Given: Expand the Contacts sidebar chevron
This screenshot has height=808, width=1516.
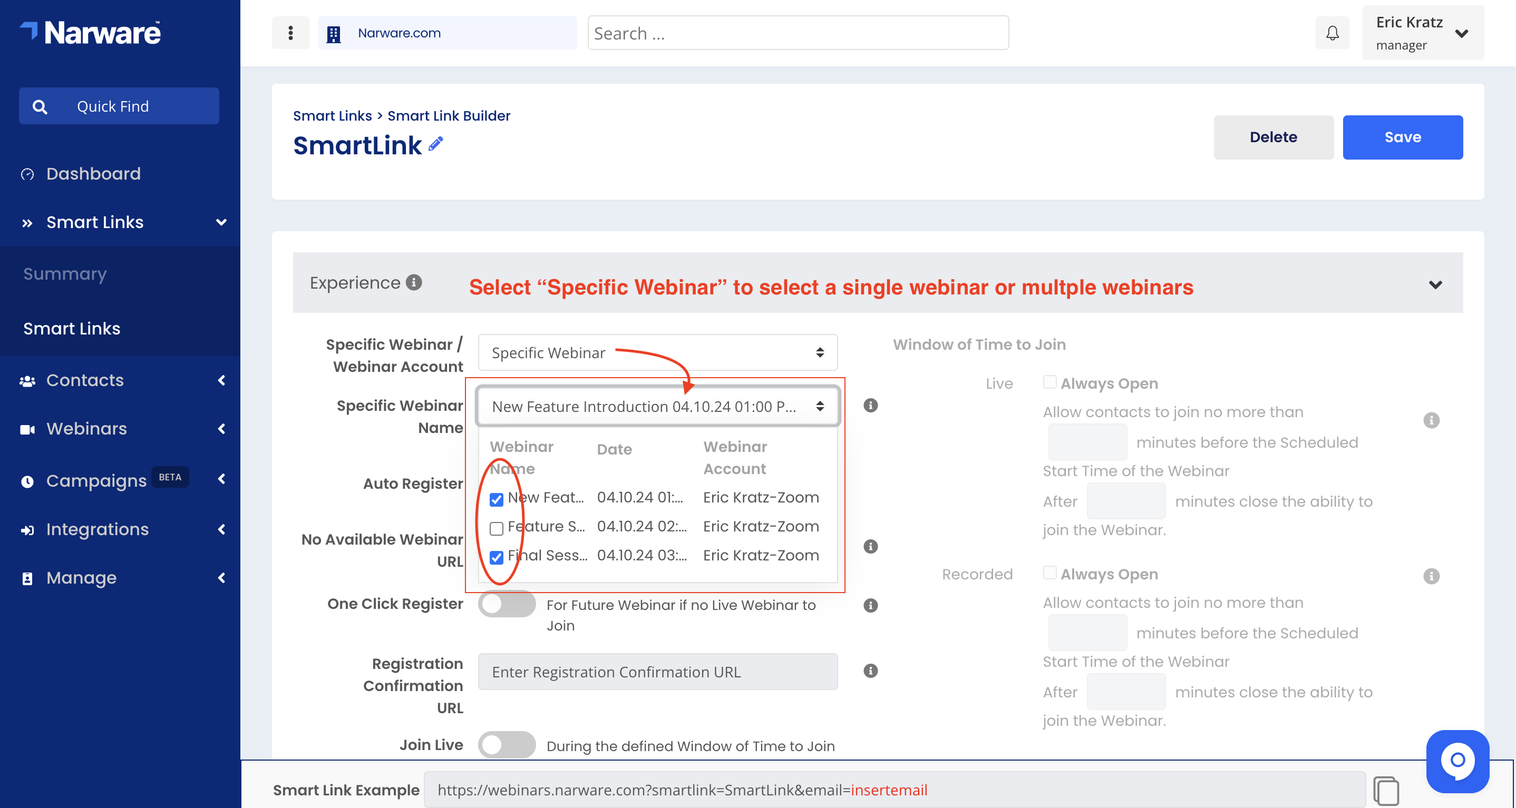Looking at the screenshot, I should 221,380.
